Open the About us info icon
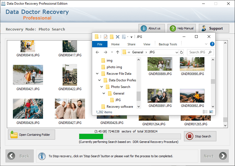This screenshot has width=235, height=166. click(144, 28)
